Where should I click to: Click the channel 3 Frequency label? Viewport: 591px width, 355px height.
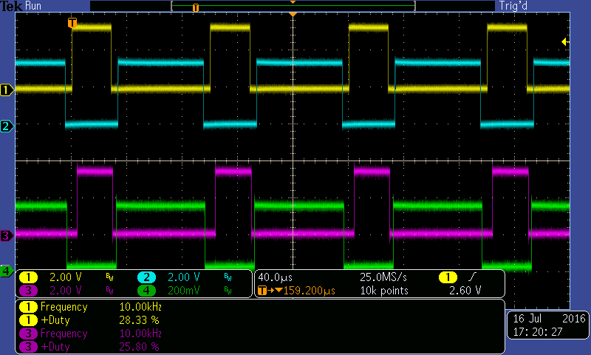[64, 334]
